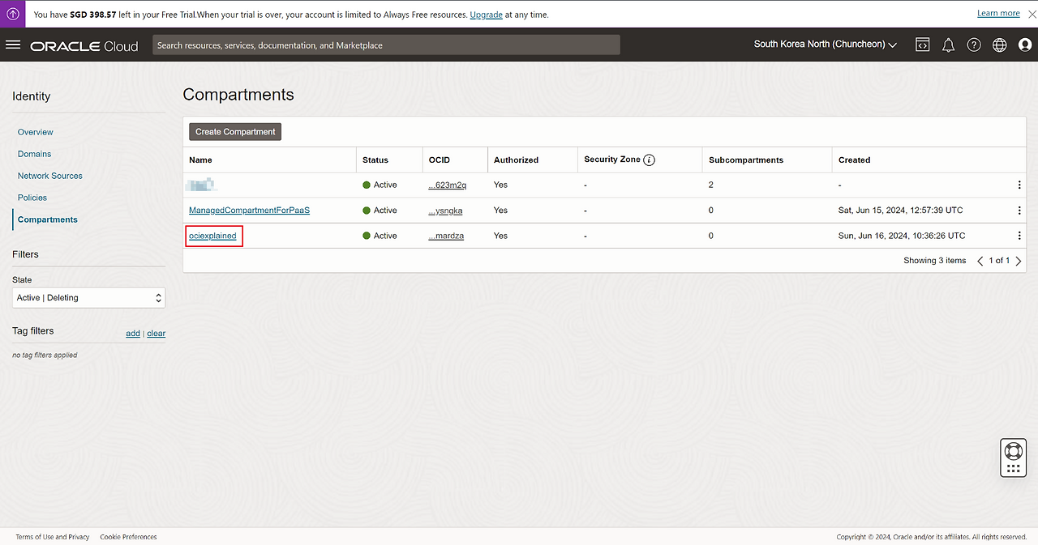
Task: Click created date Sat, Jun 15, 2024
Action: point(901,211)
